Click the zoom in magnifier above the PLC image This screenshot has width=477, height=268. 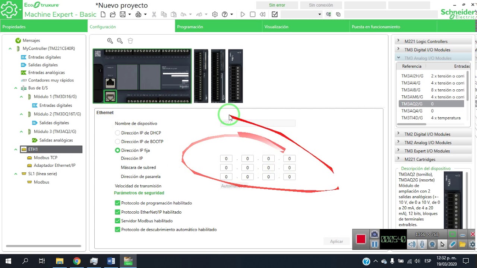click(110, 41)
